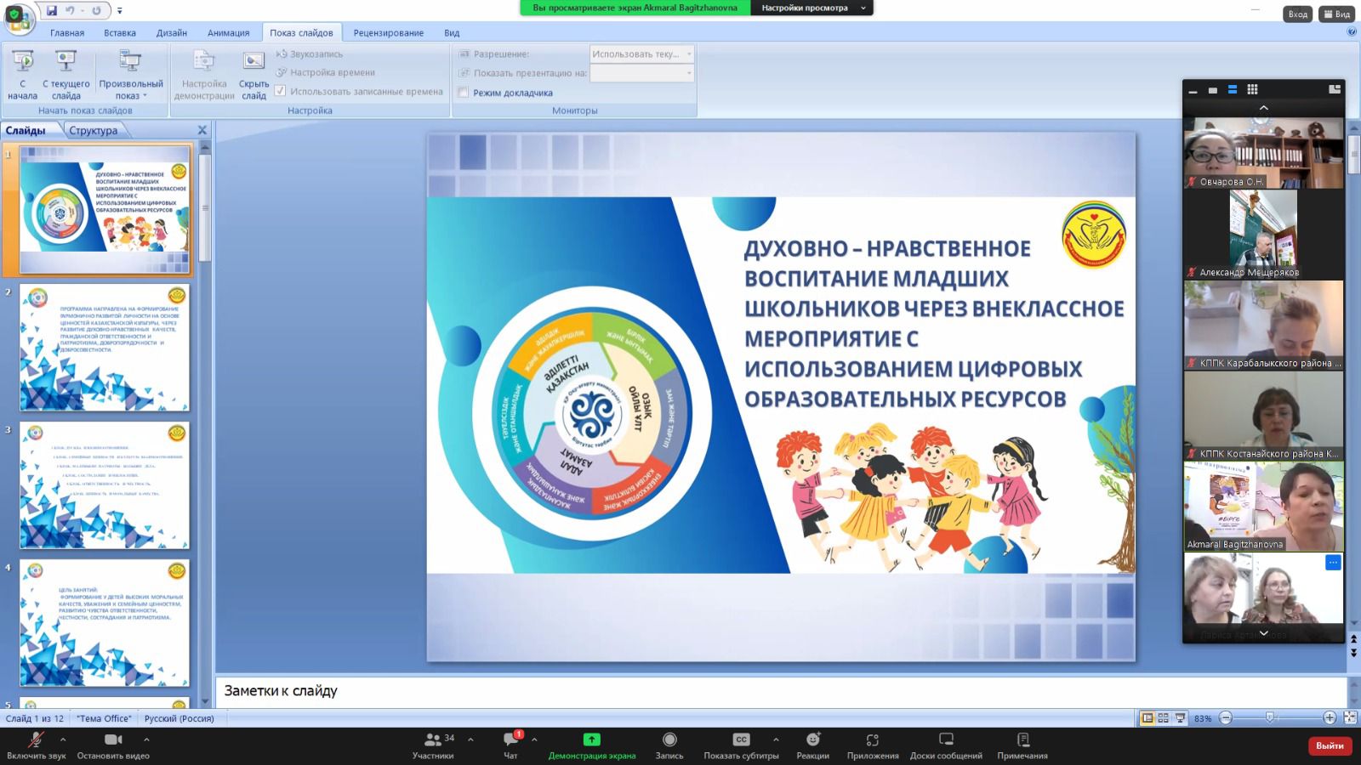Click the zoom slider handle in status bar
This screenshot has height=765, width=1361.
[x=1269, y=718]
